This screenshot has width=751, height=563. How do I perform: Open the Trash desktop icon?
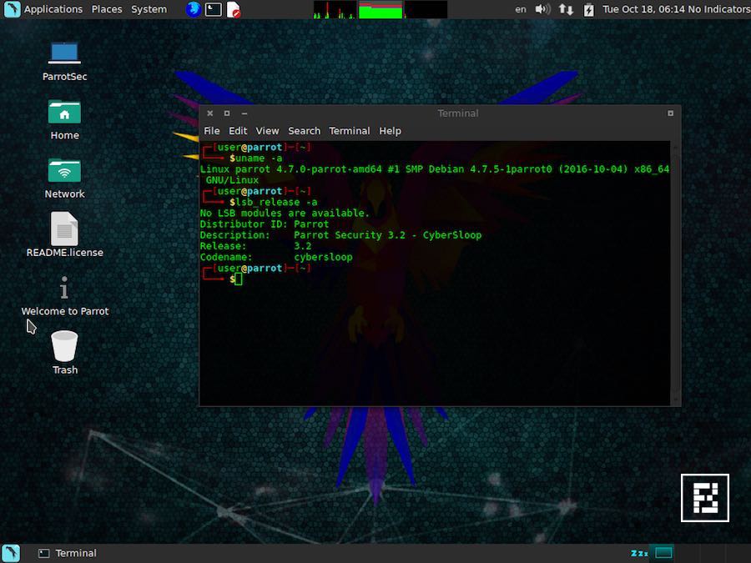click(x=64, y=347)
